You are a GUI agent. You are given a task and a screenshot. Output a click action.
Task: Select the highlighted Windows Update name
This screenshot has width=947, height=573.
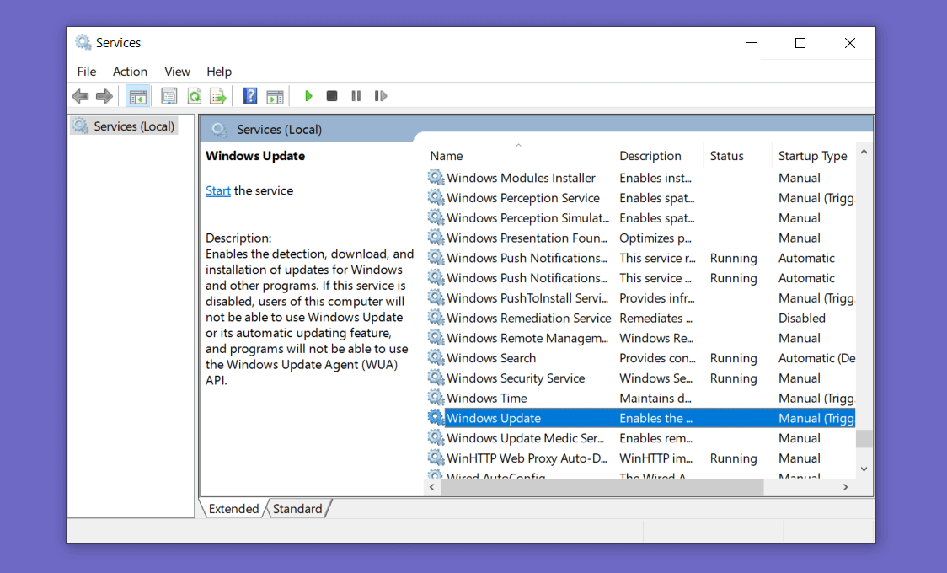click(494, 418)
